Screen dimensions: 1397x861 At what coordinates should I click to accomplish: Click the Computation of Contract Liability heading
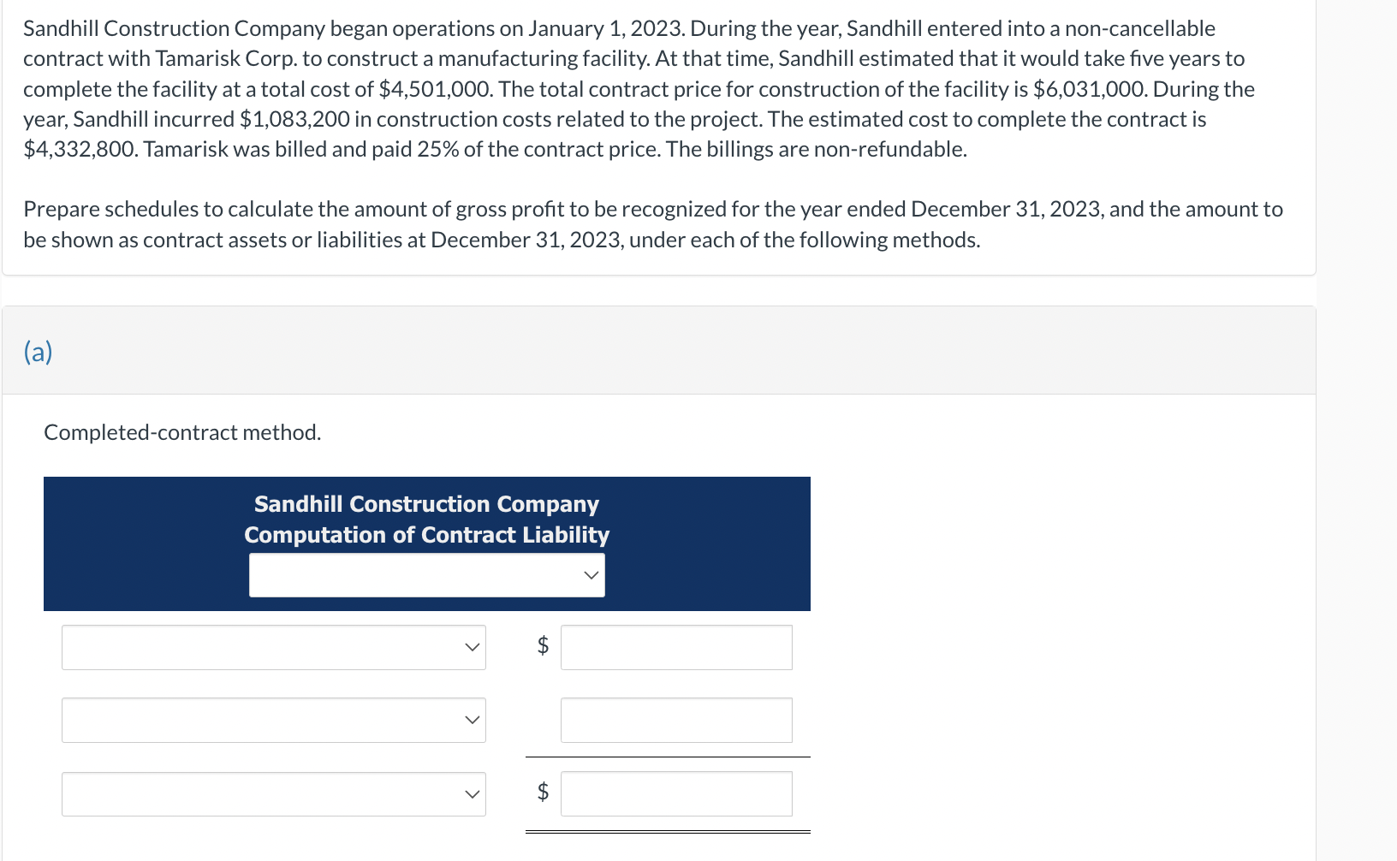[x=426, y=534]
